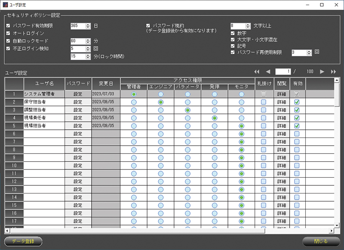Go to the previous user page
Image resolution: width=344 pixels, height=250 pixels.
pyautogui.click(x=268, y=72)
